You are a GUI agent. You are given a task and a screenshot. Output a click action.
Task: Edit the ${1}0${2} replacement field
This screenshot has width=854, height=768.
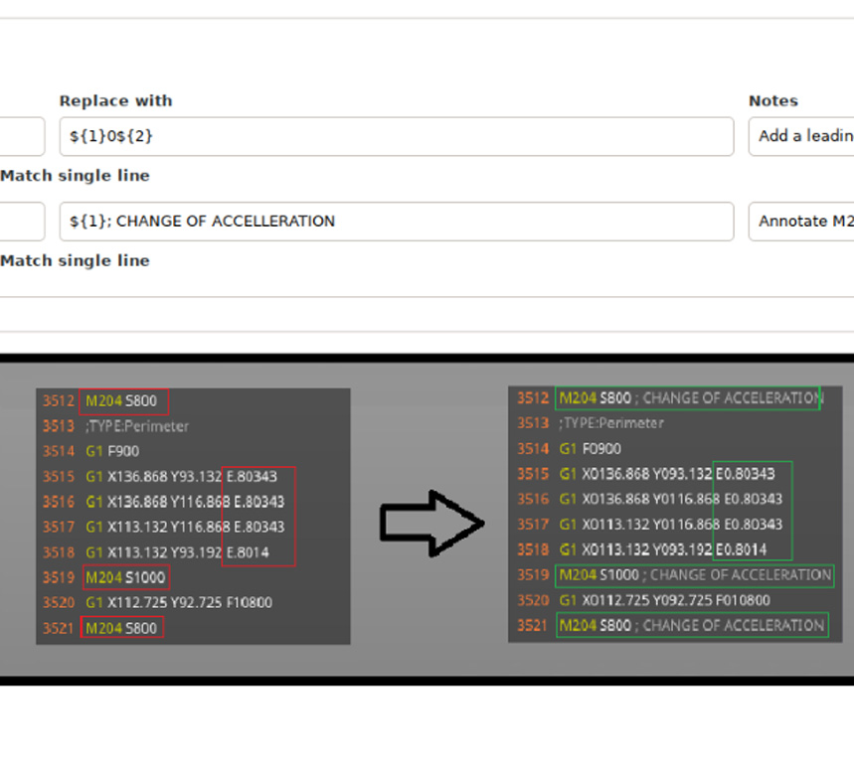tap(398, 136)
